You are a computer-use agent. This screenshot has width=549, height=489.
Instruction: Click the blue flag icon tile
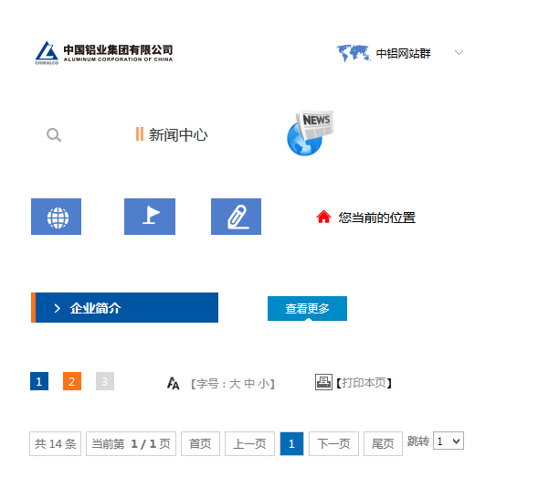pos(150,217)
